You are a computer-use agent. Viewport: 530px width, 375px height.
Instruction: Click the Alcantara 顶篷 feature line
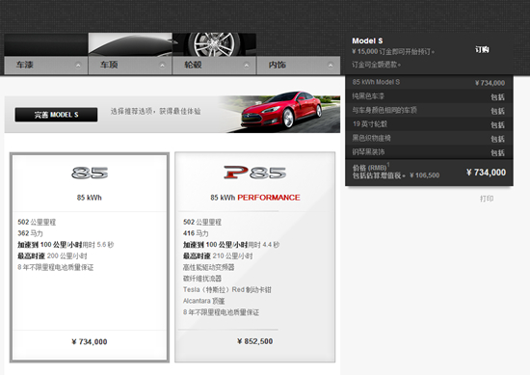[x=204, y=301]
